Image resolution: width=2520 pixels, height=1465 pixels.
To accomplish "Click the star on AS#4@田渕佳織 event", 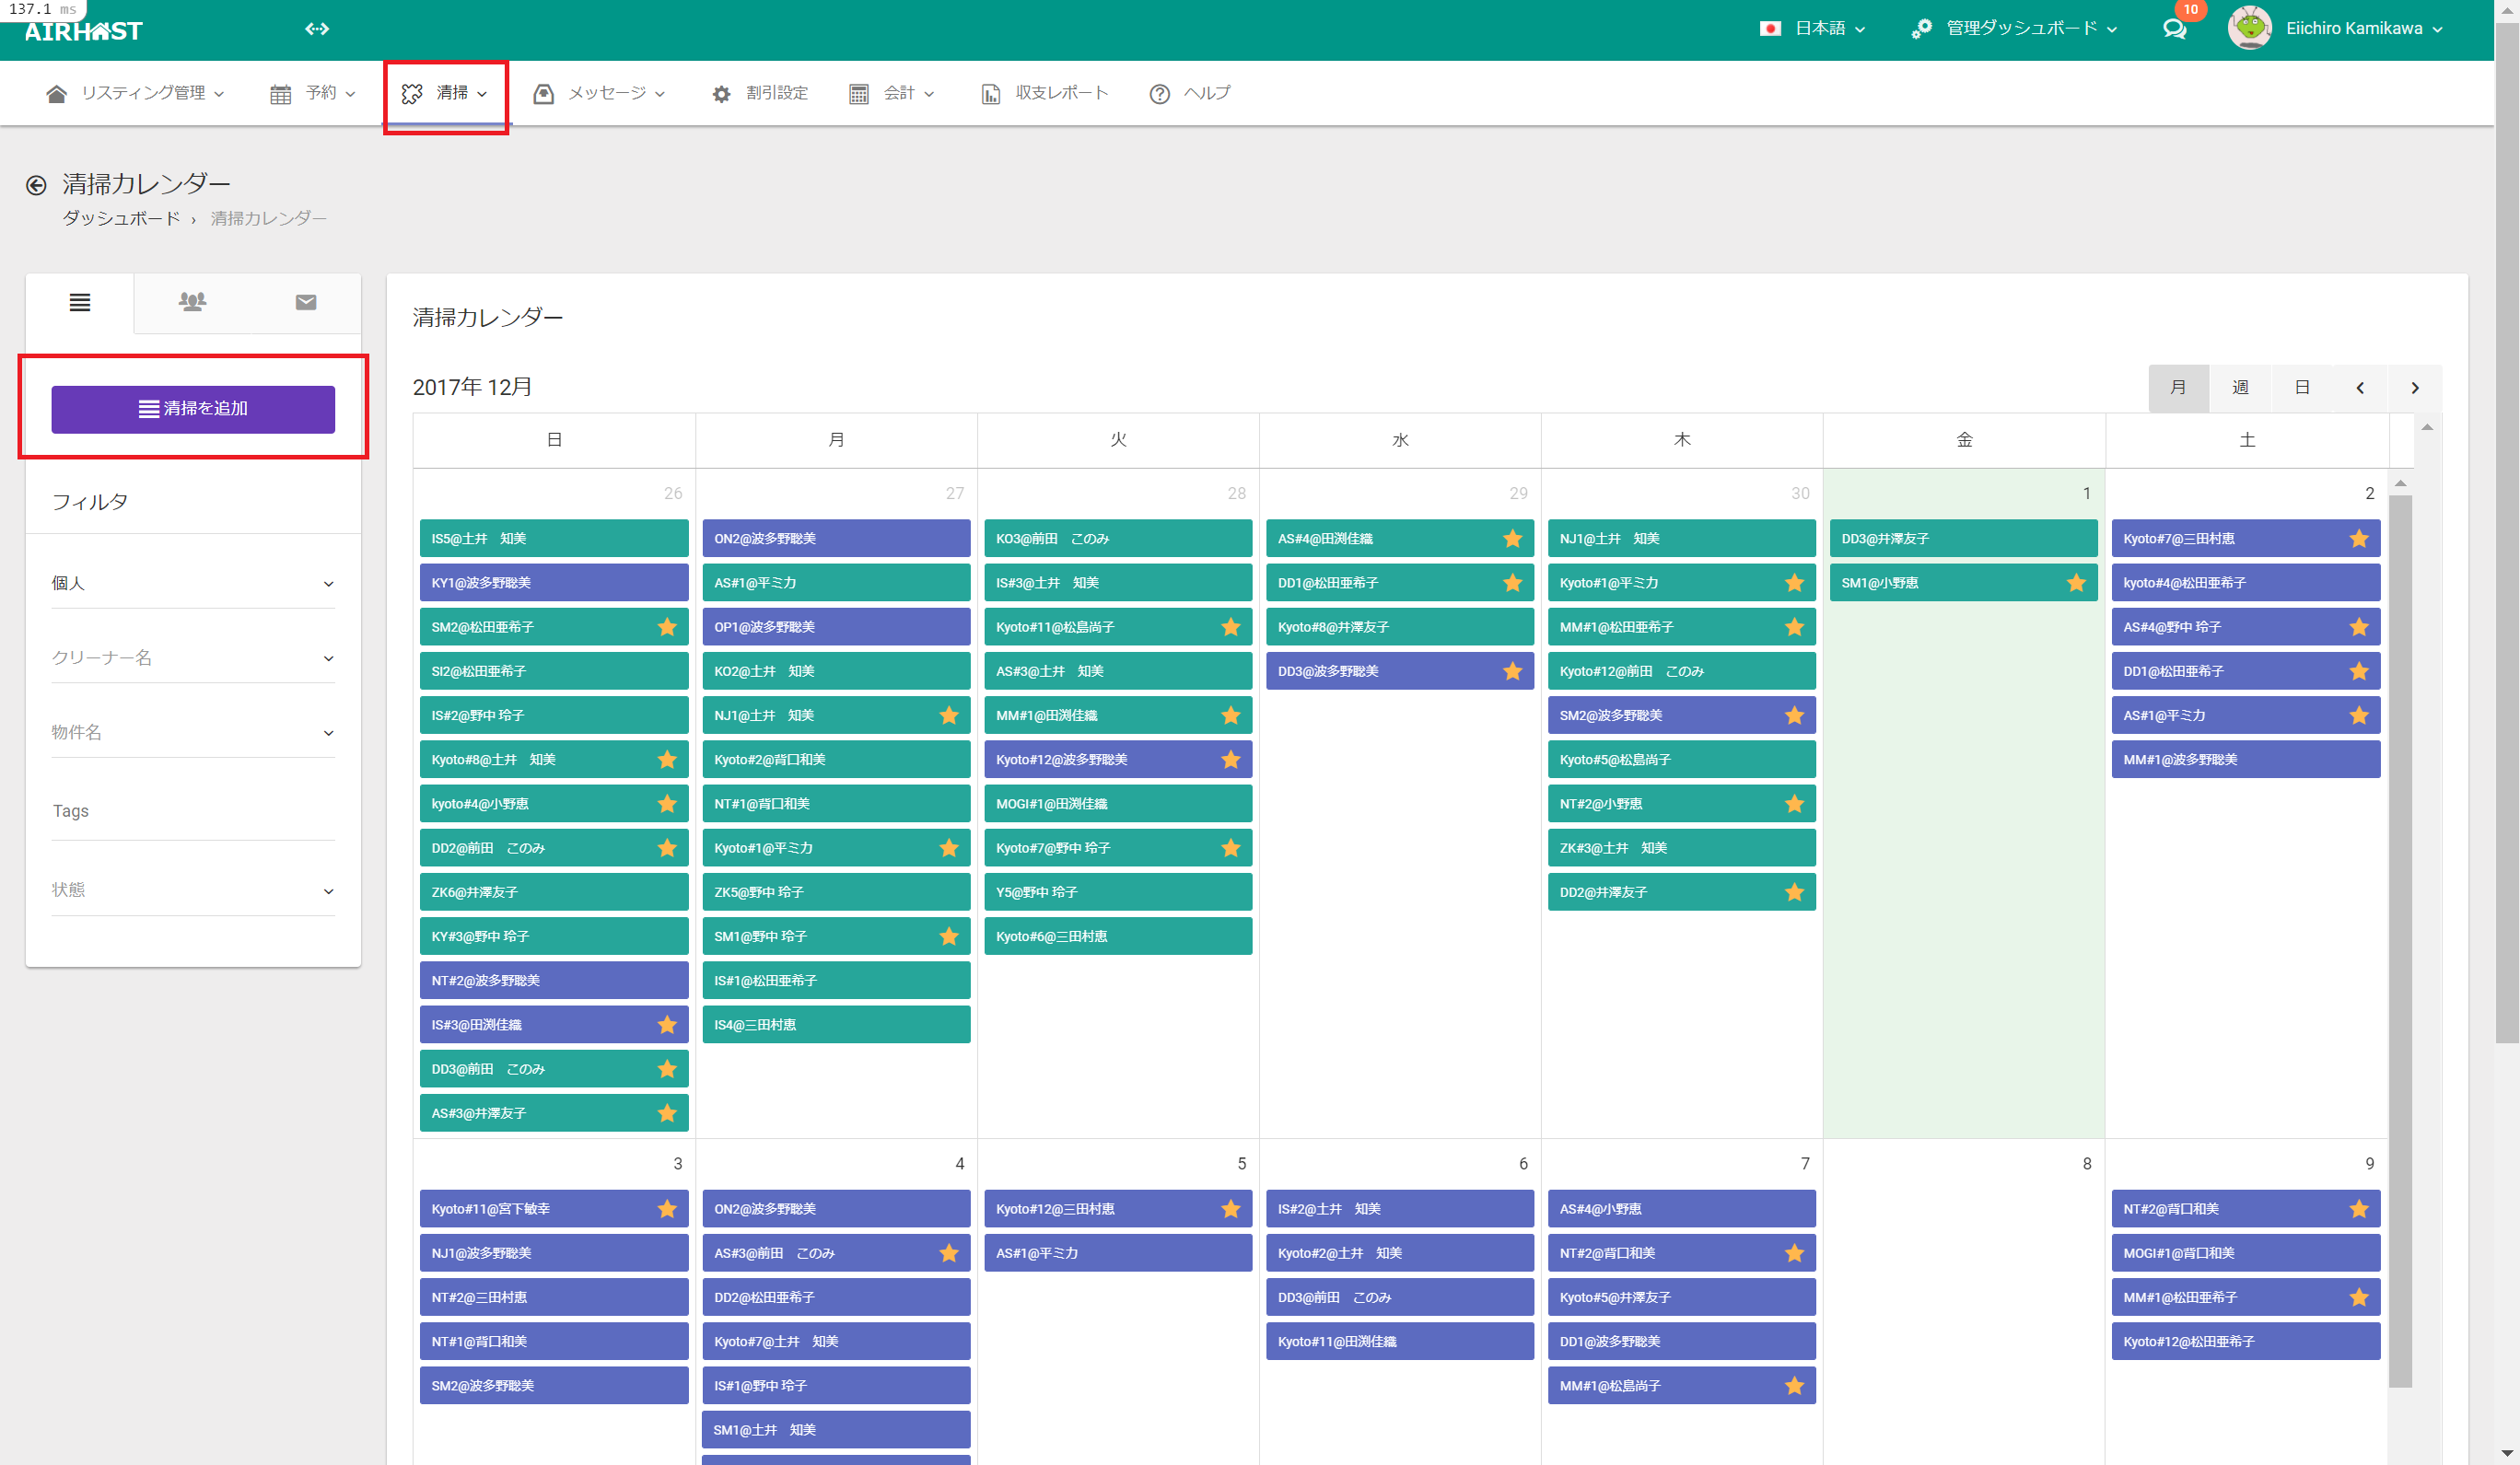I will [1512, 539].
